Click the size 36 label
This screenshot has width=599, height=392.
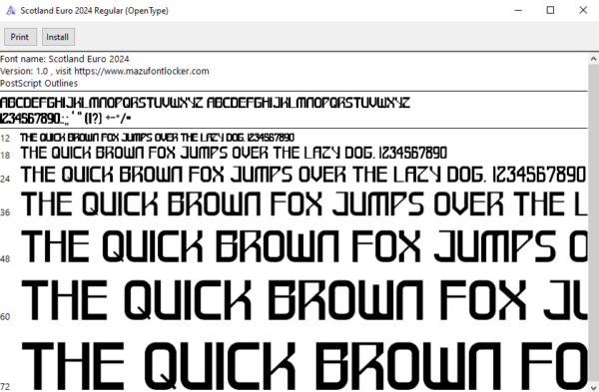click(x=5, y=212)
